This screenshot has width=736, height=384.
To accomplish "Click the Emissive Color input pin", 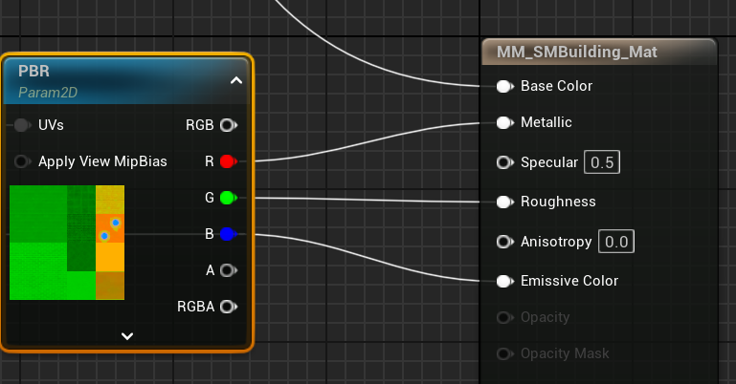I will 505,281.
